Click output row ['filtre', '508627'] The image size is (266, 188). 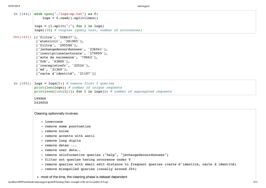click(x=56, y=37)
